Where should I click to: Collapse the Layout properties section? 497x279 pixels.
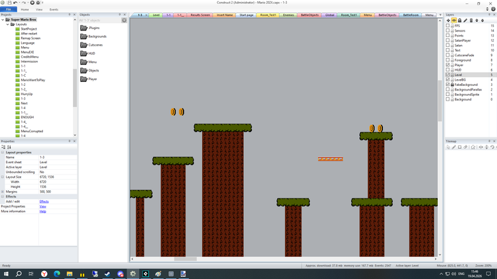3,153
